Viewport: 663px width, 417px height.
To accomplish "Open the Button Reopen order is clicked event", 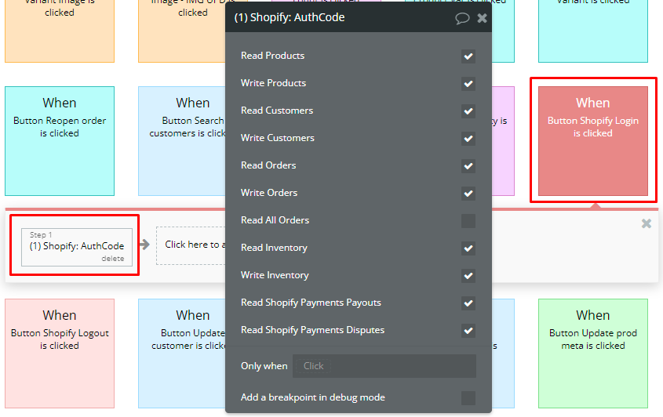I will click(x=60, y=141).
